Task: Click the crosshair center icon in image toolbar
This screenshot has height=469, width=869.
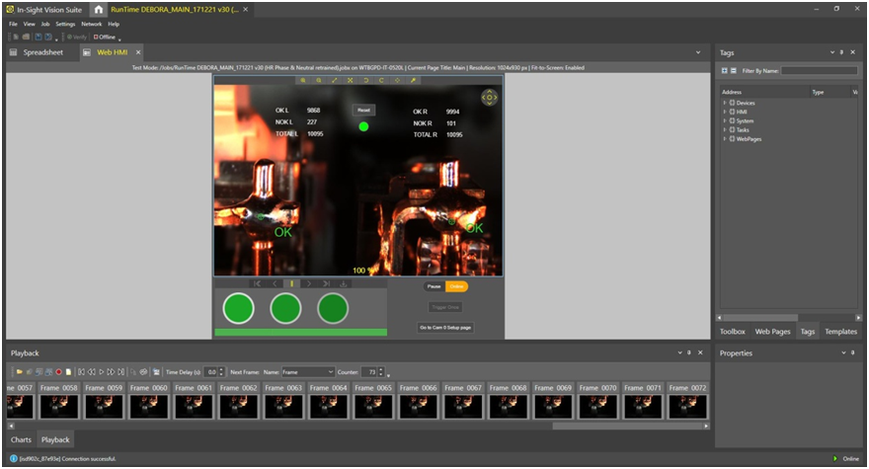Action: pos(397,80)
